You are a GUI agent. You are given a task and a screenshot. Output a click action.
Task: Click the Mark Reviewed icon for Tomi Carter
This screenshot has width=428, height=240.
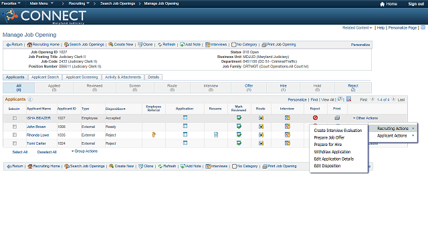239,143
